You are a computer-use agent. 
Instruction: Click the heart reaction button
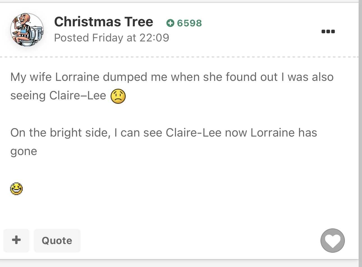(x=333, y=241)
